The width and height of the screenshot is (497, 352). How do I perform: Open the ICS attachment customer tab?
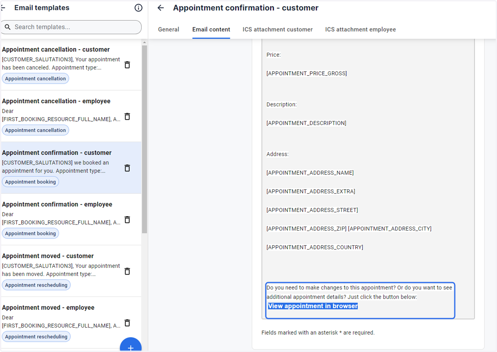point(277,29)
